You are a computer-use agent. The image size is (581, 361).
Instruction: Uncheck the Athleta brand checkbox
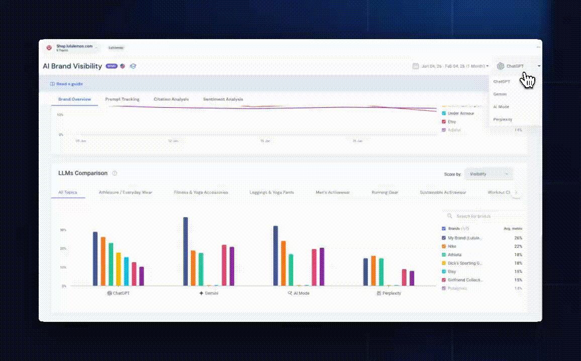[x=444, y=255]
